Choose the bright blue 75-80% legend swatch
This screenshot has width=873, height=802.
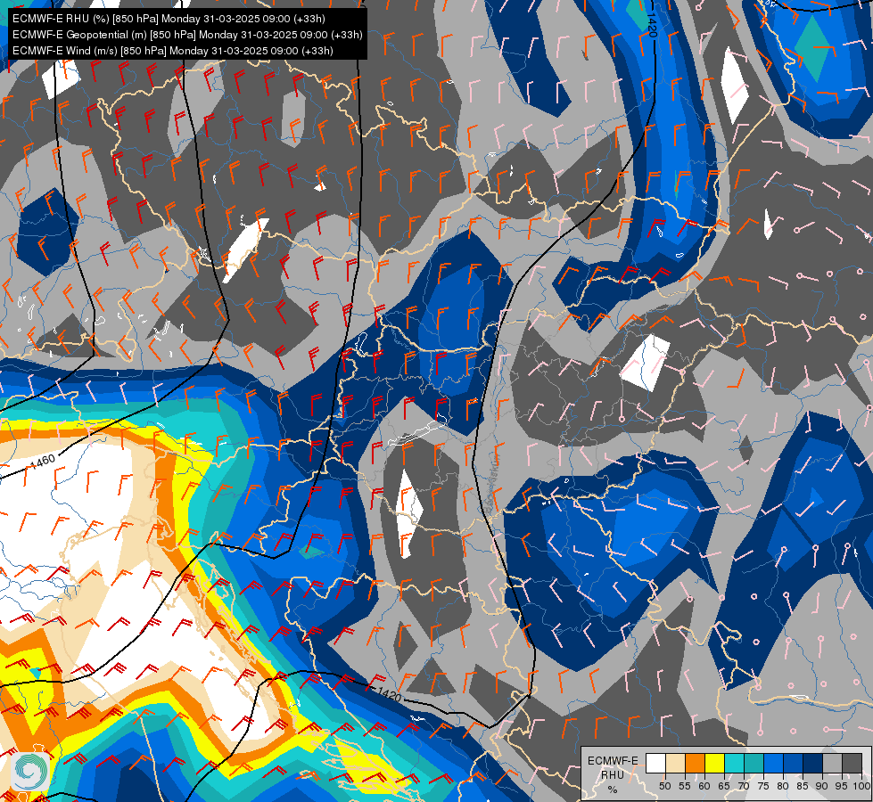774,763
